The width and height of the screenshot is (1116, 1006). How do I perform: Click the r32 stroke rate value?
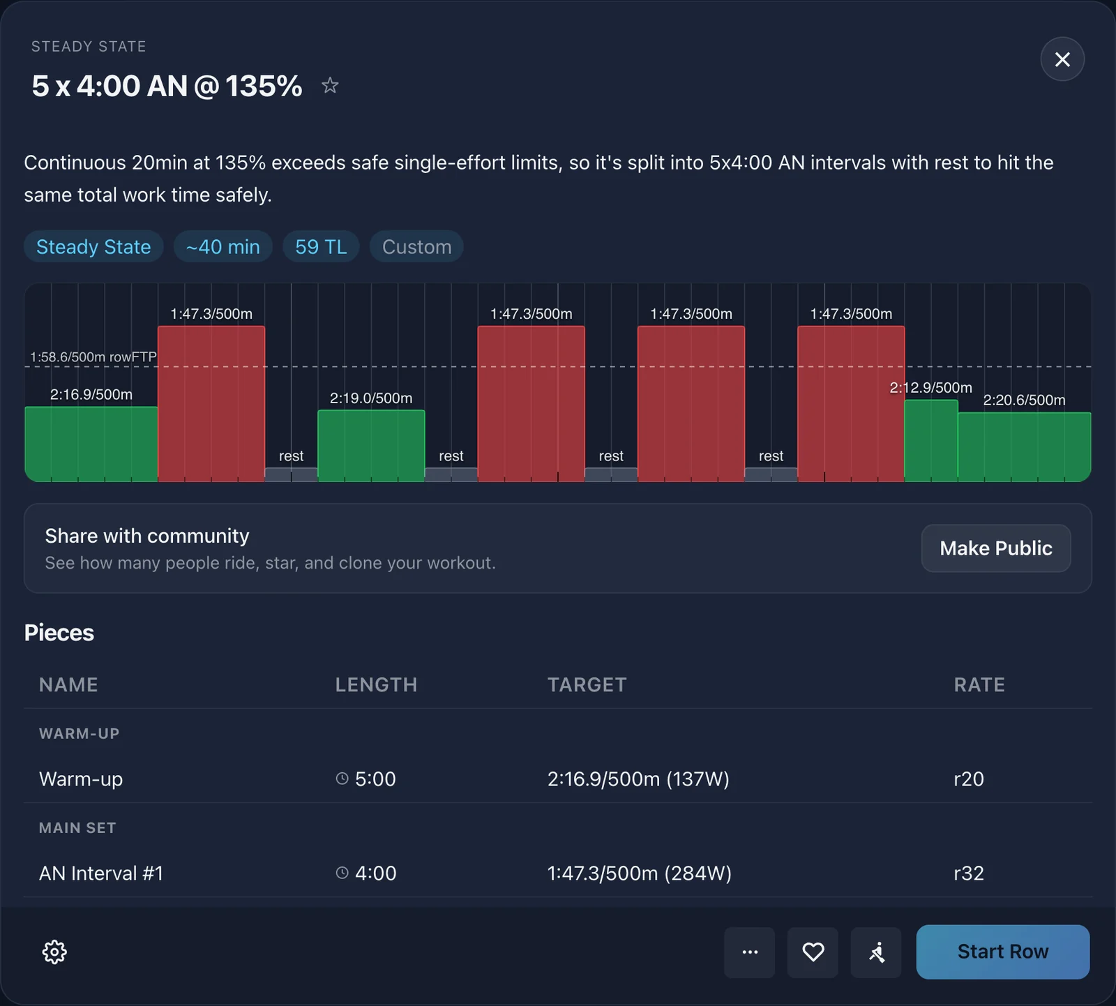[x=969, y=873]
